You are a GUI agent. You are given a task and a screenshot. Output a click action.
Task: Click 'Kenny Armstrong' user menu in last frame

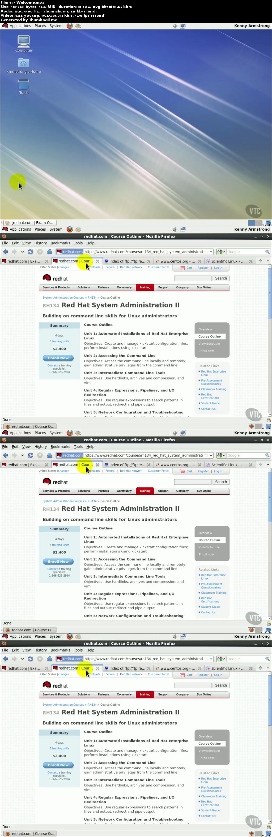click(x=252, y=636)
